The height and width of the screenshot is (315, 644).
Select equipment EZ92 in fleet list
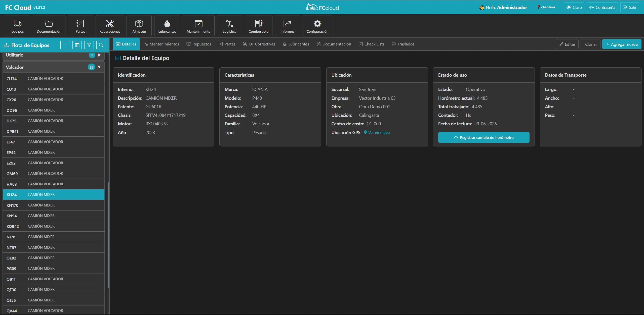click(x=53, y=163)
